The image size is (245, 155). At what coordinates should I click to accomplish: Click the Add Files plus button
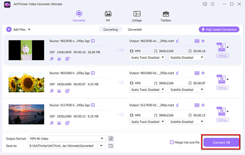(x=9, y=29)
